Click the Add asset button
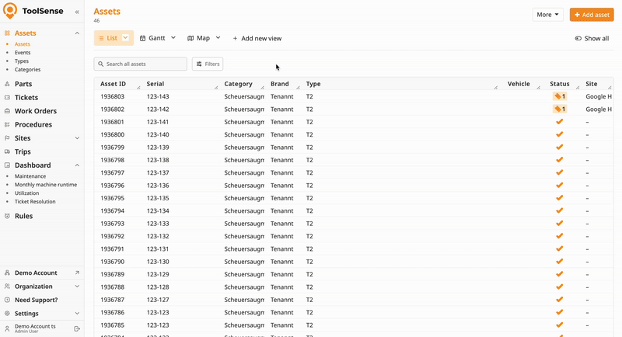The image size is (622, 337). pos(592,15)
